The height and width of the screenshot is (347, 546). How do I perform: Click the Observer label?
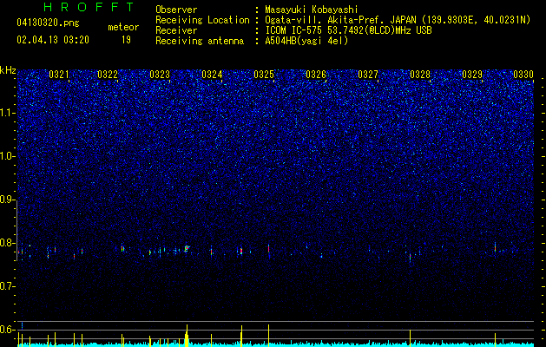click(x=176, y=10)
